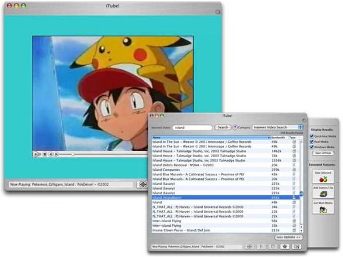Click the scroll down arrow of results list
The height and width of the screenshot is (257, 343).
pos(301,231)
